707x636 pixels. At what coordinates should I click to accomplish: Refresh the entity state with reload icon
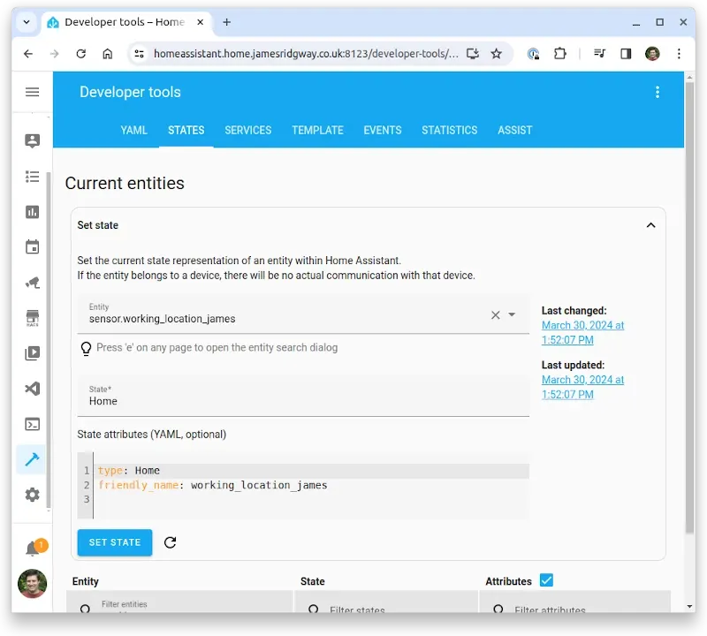point(170,542)
